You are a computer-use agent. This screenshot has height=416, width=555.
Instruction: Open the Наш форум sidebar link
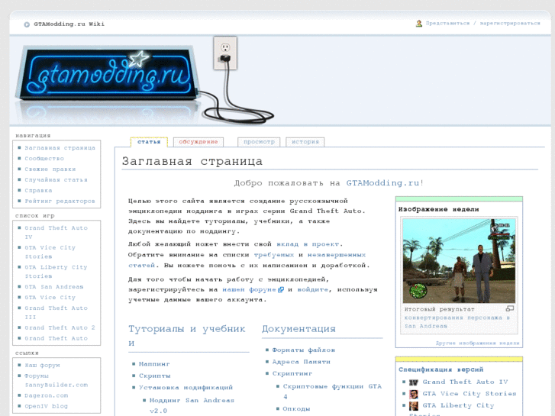42,366
